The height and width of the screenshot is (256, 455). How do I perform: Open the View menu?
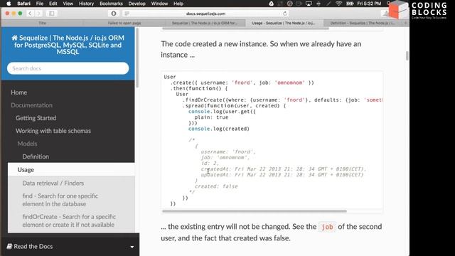click(68, 4)
